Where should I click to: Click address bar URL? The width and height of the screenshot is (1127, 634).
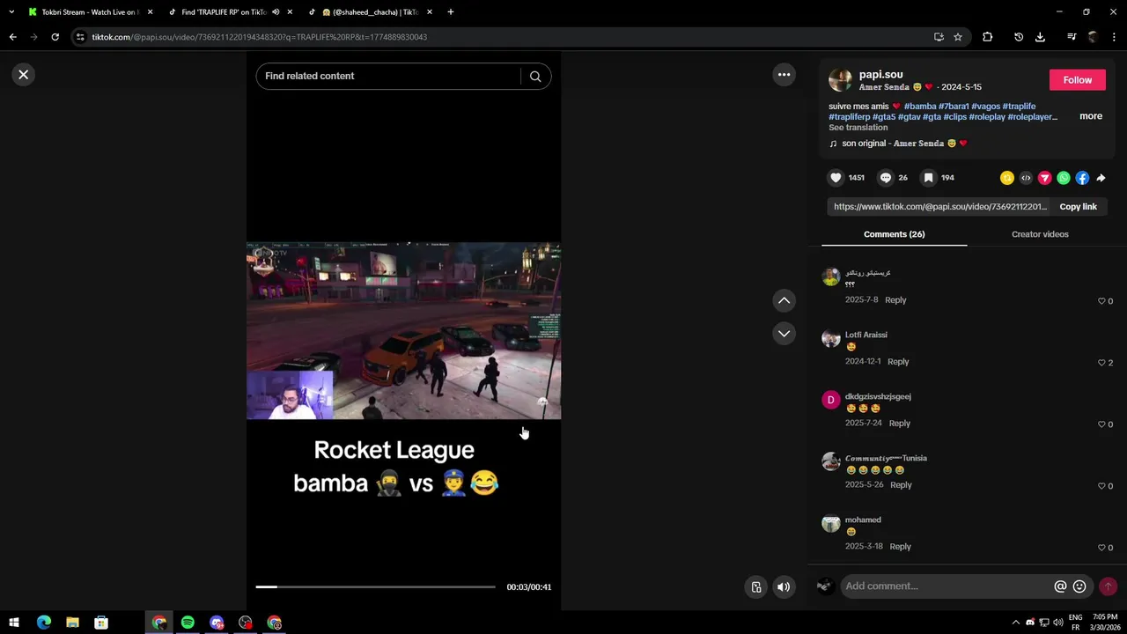tap(260, 37)
